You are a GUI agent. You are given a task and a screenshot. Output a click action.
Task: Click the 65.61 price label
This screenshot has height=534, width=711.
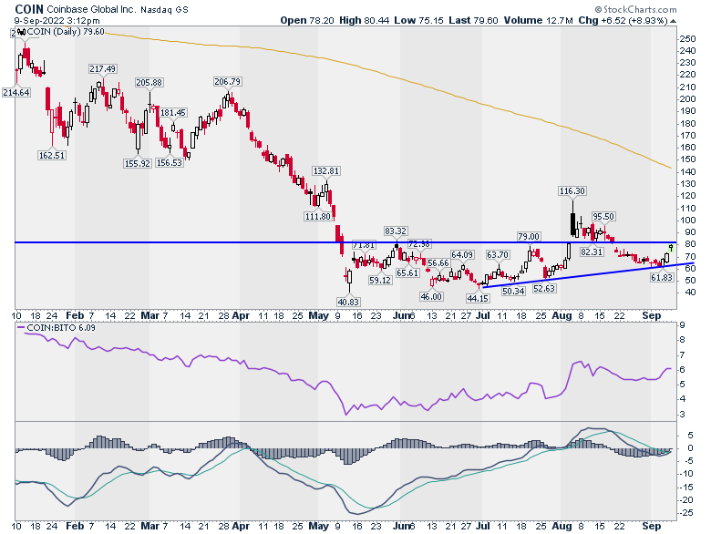point(407,272)
